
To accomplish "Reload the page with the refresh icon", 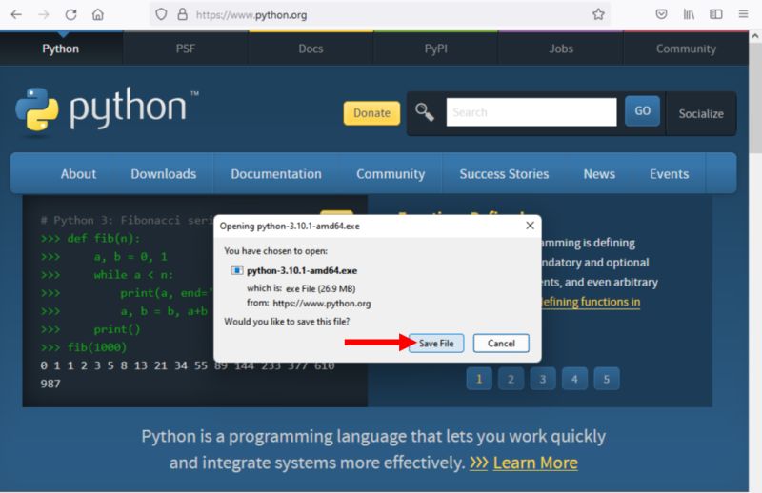I will 70,14.
